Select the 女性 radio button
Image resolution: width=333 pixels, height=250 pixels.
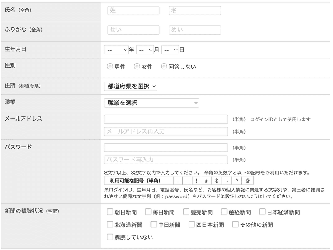click(x=137, y=67)
